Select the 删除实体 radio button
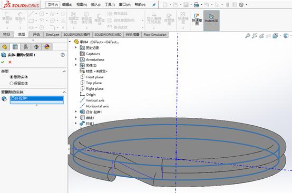The image size is (292, 193). (12, 77)
